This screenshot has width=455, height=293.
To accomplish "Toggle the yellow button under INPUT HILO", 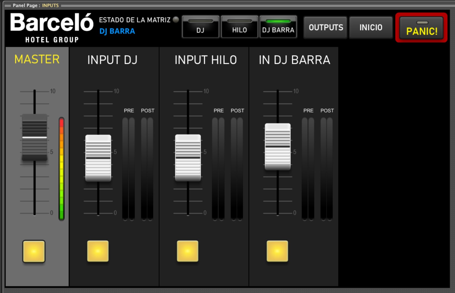I will (x=188, y=251).
